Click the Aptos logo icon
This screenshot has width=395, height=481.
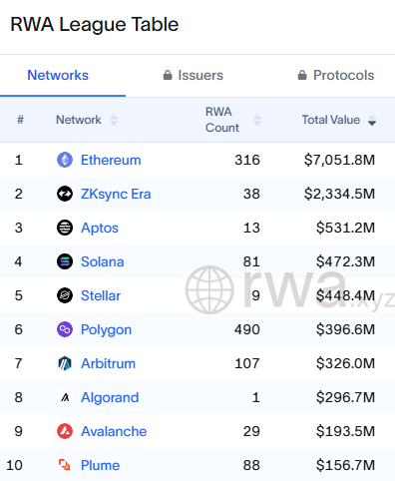65,228
